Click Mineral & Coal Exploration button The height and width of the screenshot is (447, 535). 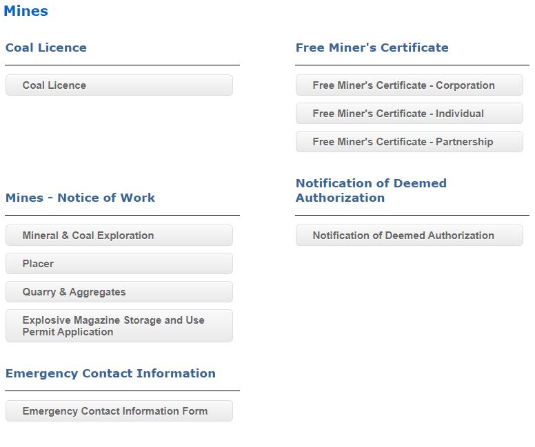(x=119, y=236)
